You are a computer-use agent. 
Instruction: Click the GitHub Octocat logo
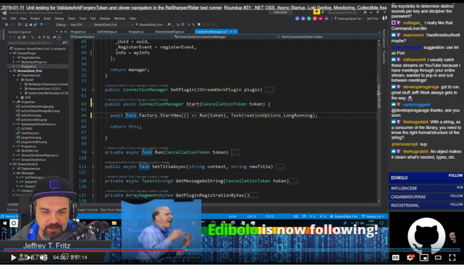click(x=426, y=236)
